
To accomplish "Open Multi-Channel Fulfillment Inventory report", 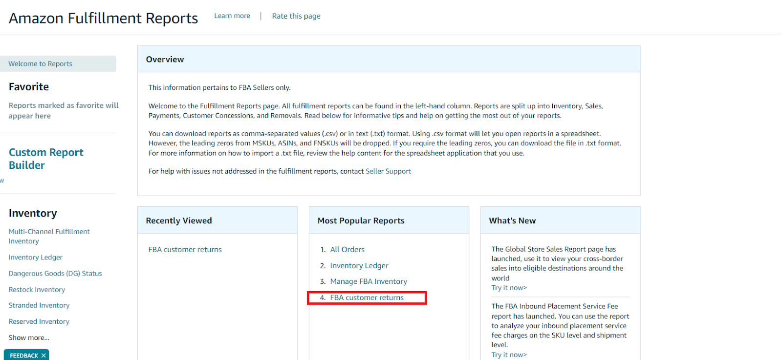I will (49, 236).
